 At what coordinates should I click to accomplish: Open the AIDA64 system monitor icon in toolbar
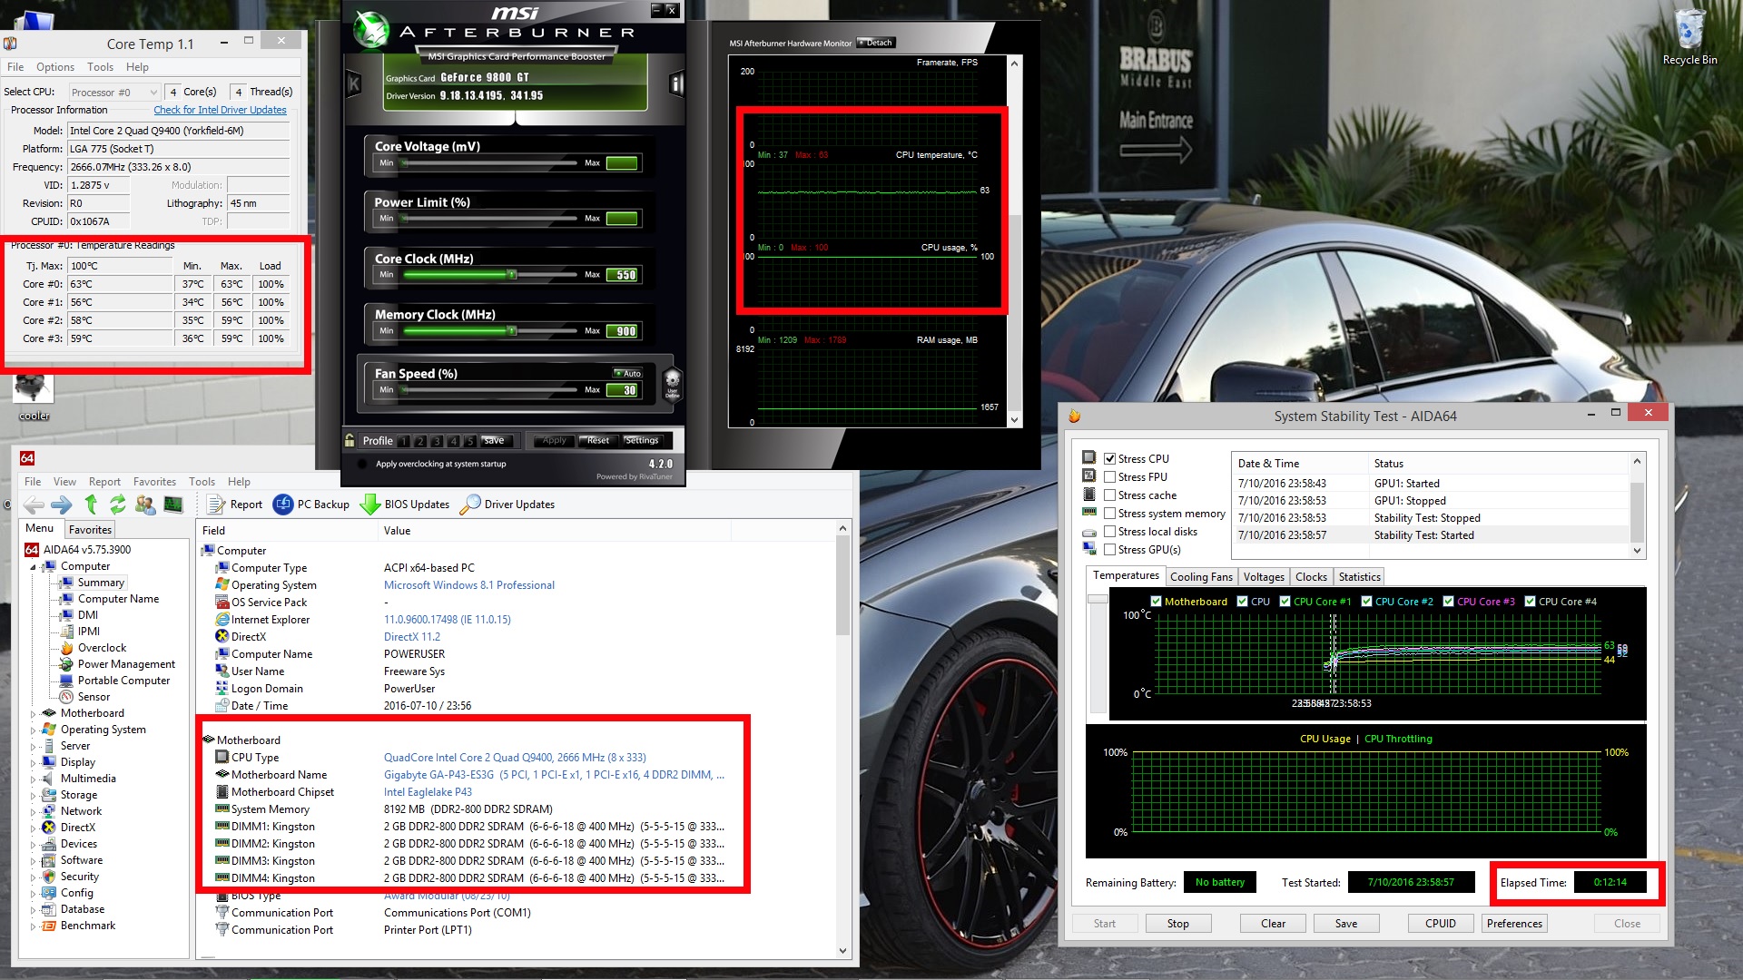(x=173, y=505)
